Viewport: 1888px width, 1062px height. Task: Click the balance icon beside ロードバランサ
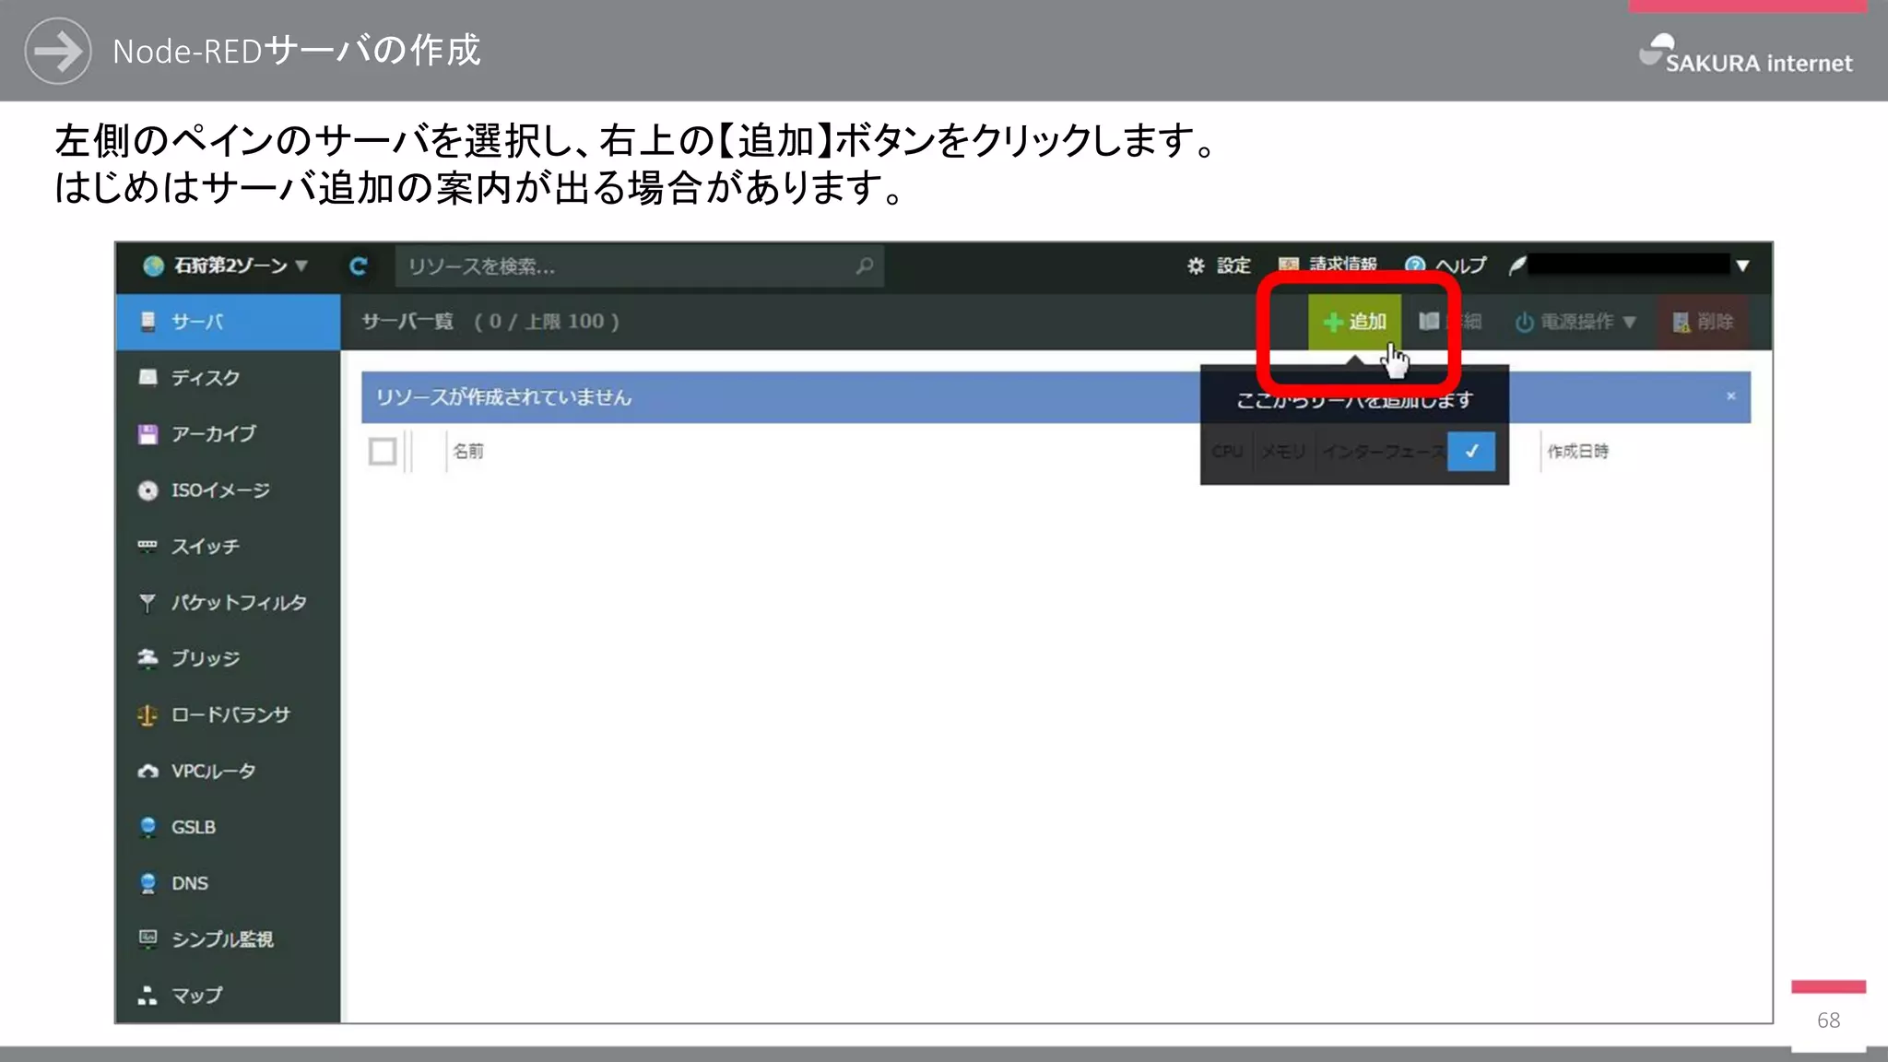[147, 715]
